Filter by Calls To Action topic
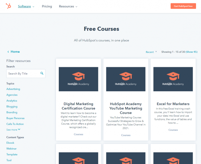This screenshot has height=164, width=201. point(15,124)
